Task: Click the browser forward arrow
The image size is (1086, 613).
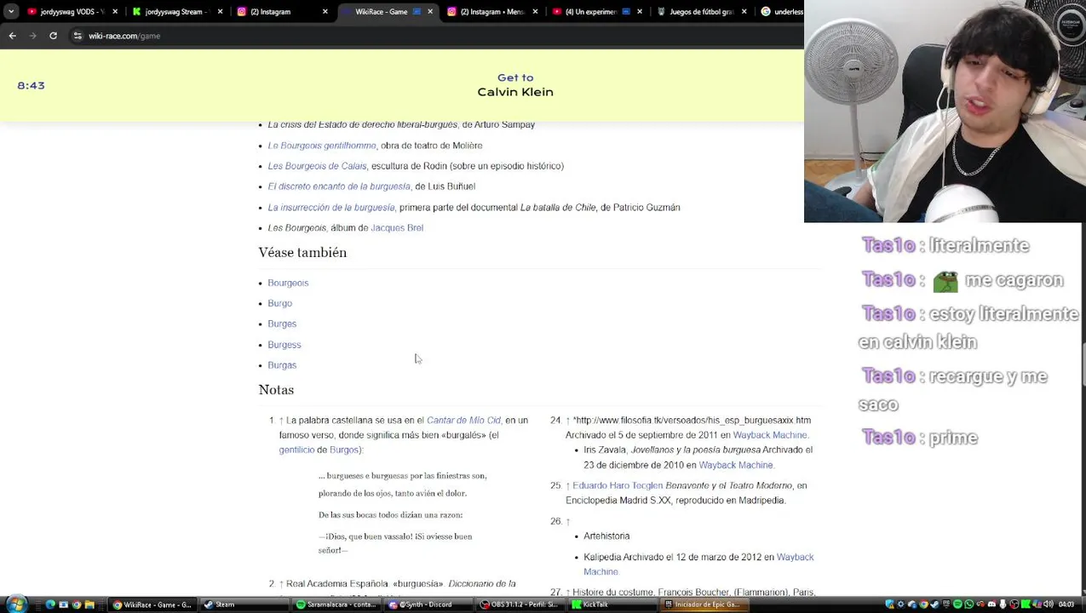Action: [32, 36]
